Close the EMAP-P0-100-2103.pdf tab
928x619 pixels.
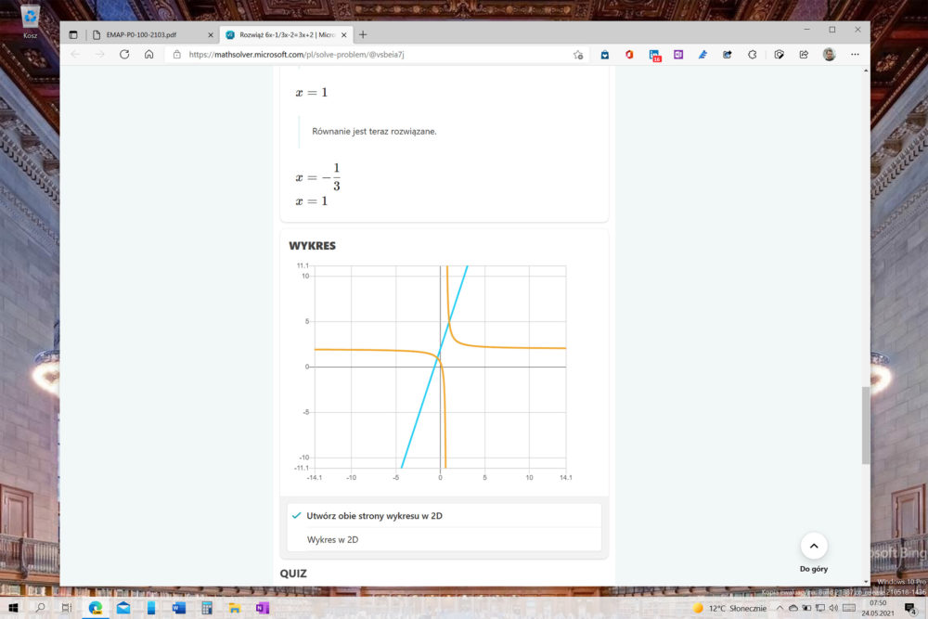click(211, 35)
